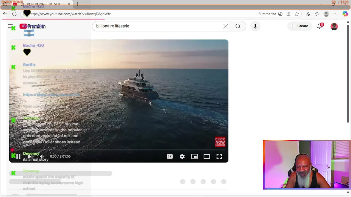Go to YouTube Premium home logo
The width and height of the screenshot is (351, 197).
click(x=32, y=26)
